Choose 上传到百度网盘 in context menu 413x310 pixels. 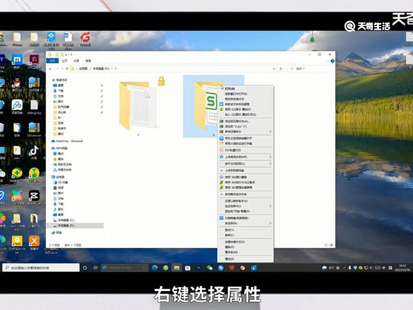click(245, 171)
